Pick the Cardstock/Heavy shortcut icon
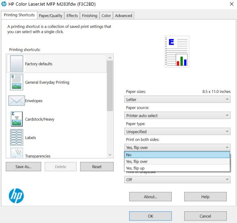237x223 pixels. (x=17, y=119)
